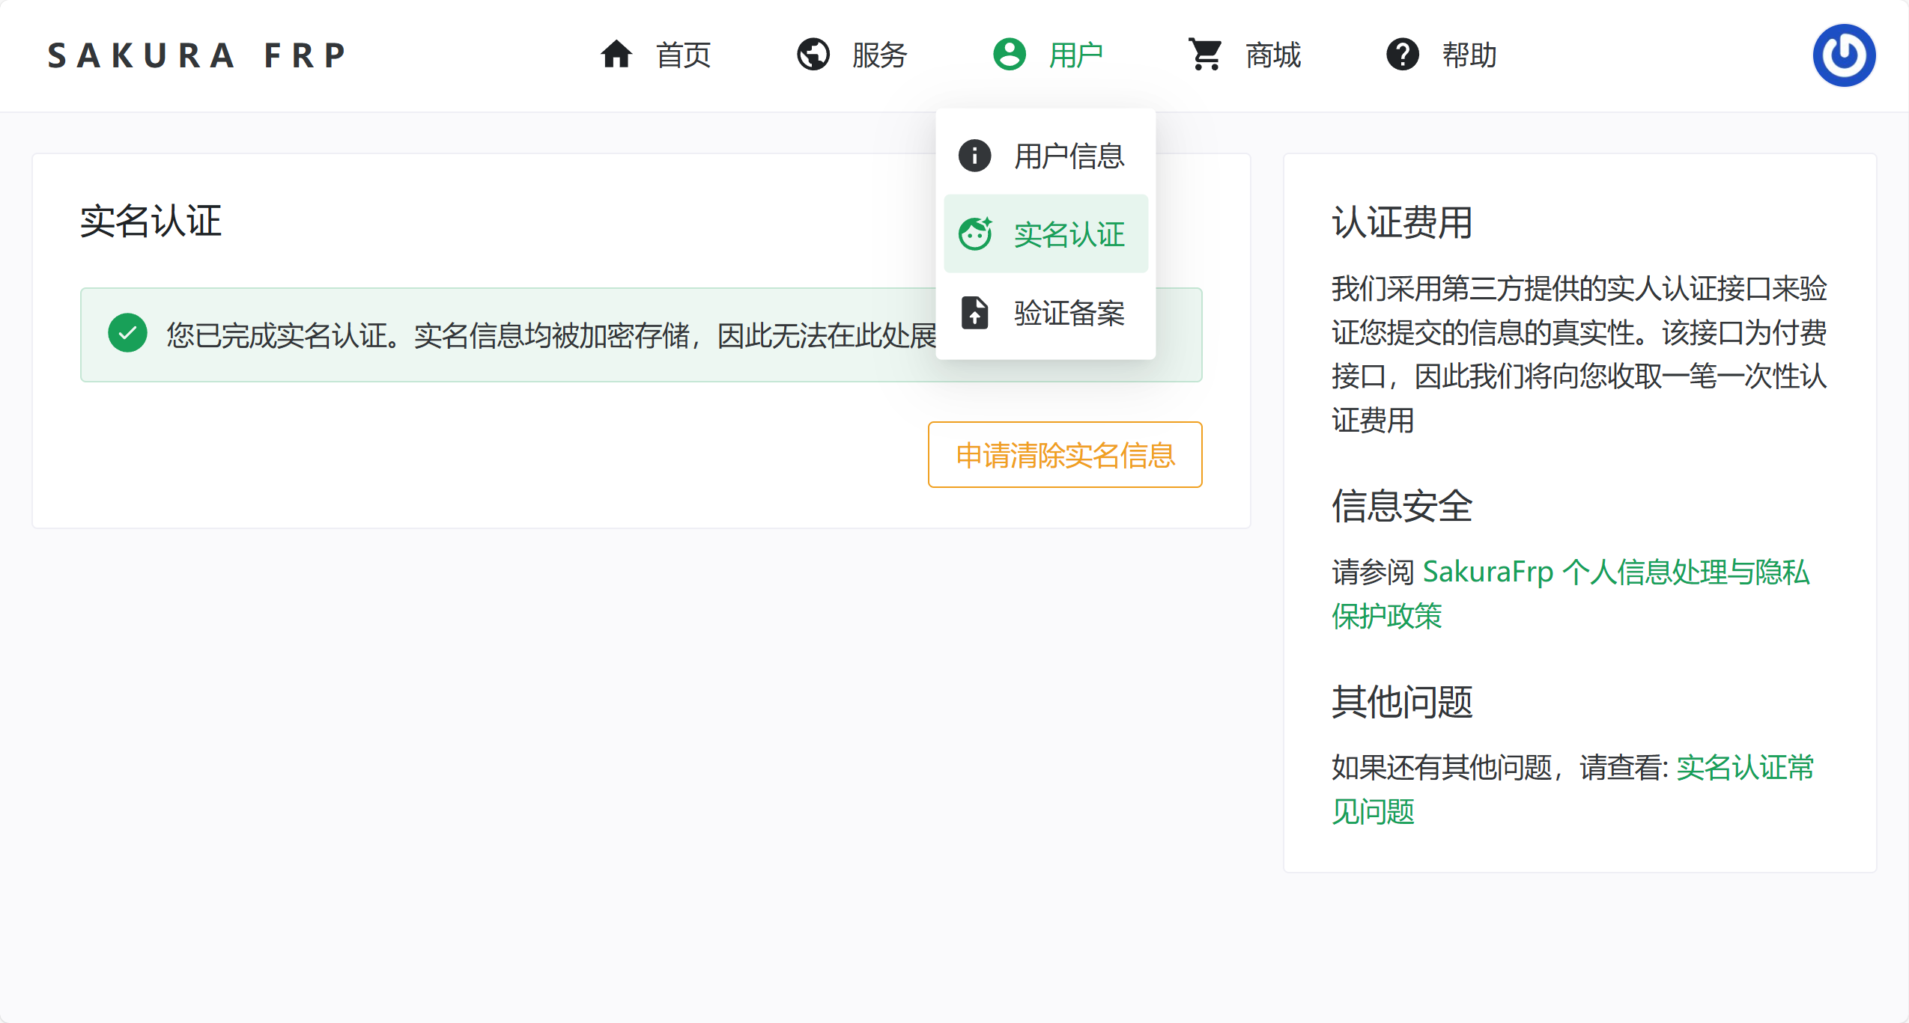Select 验证备案 from the user menu

pyautogui.click(x=1069, y=314)
